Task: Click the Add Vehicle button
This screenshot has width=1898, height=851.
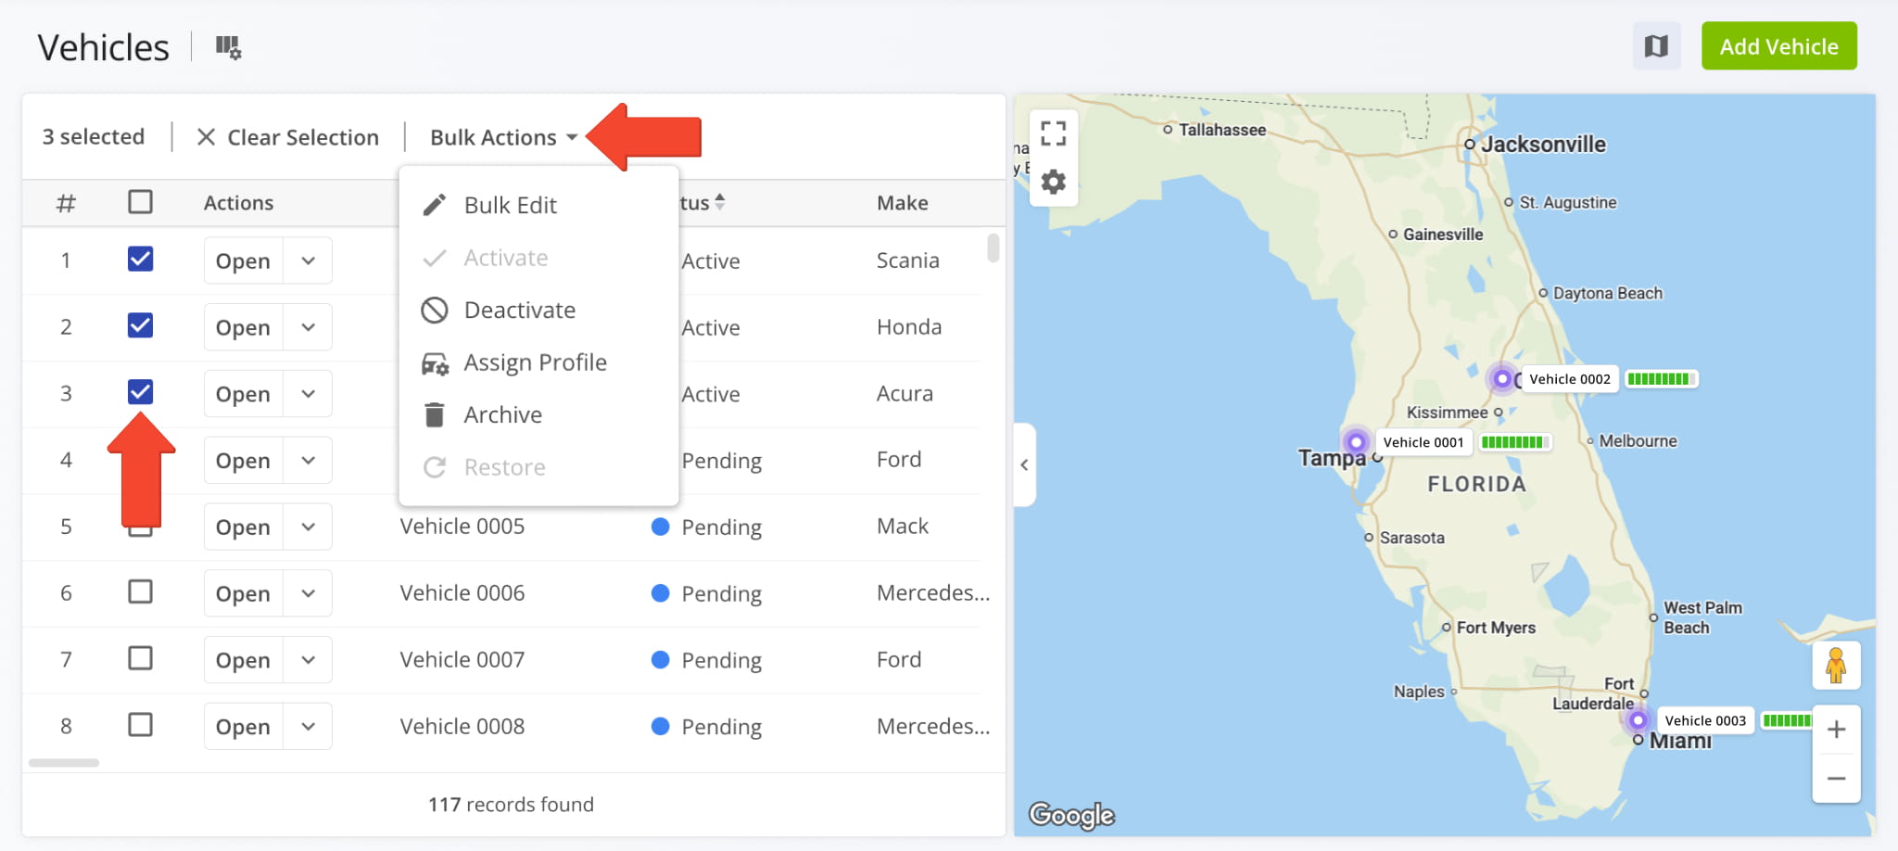Action: coord(1778,46)
